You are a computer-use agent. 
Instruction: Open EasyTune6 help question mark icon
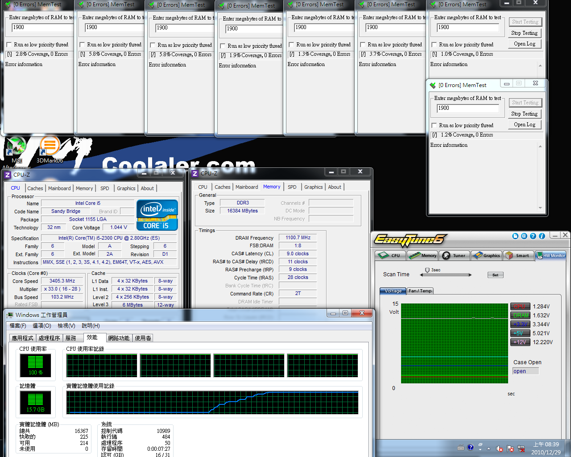[533, 236]
